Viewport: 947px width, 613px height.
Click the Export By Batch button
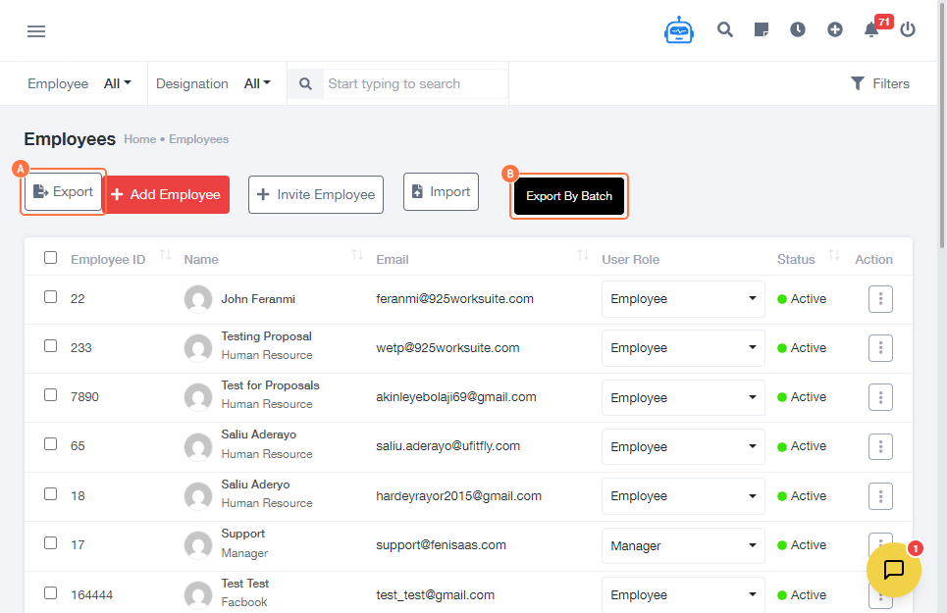569,196
